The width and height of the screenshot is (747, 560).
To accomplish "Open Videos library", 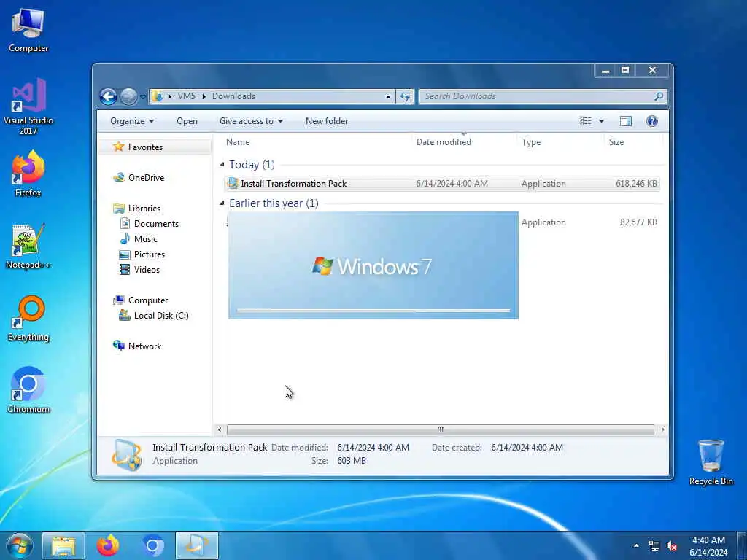I will click(x=139, y=270).
